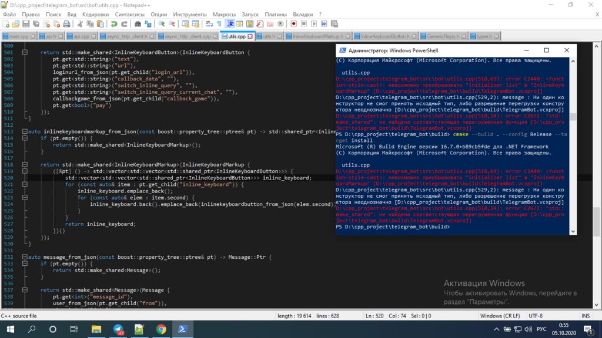Collapse fold marker at line 537
This screenshot has height=338, width=602.
pyautogui.click(x=25, y=290)
